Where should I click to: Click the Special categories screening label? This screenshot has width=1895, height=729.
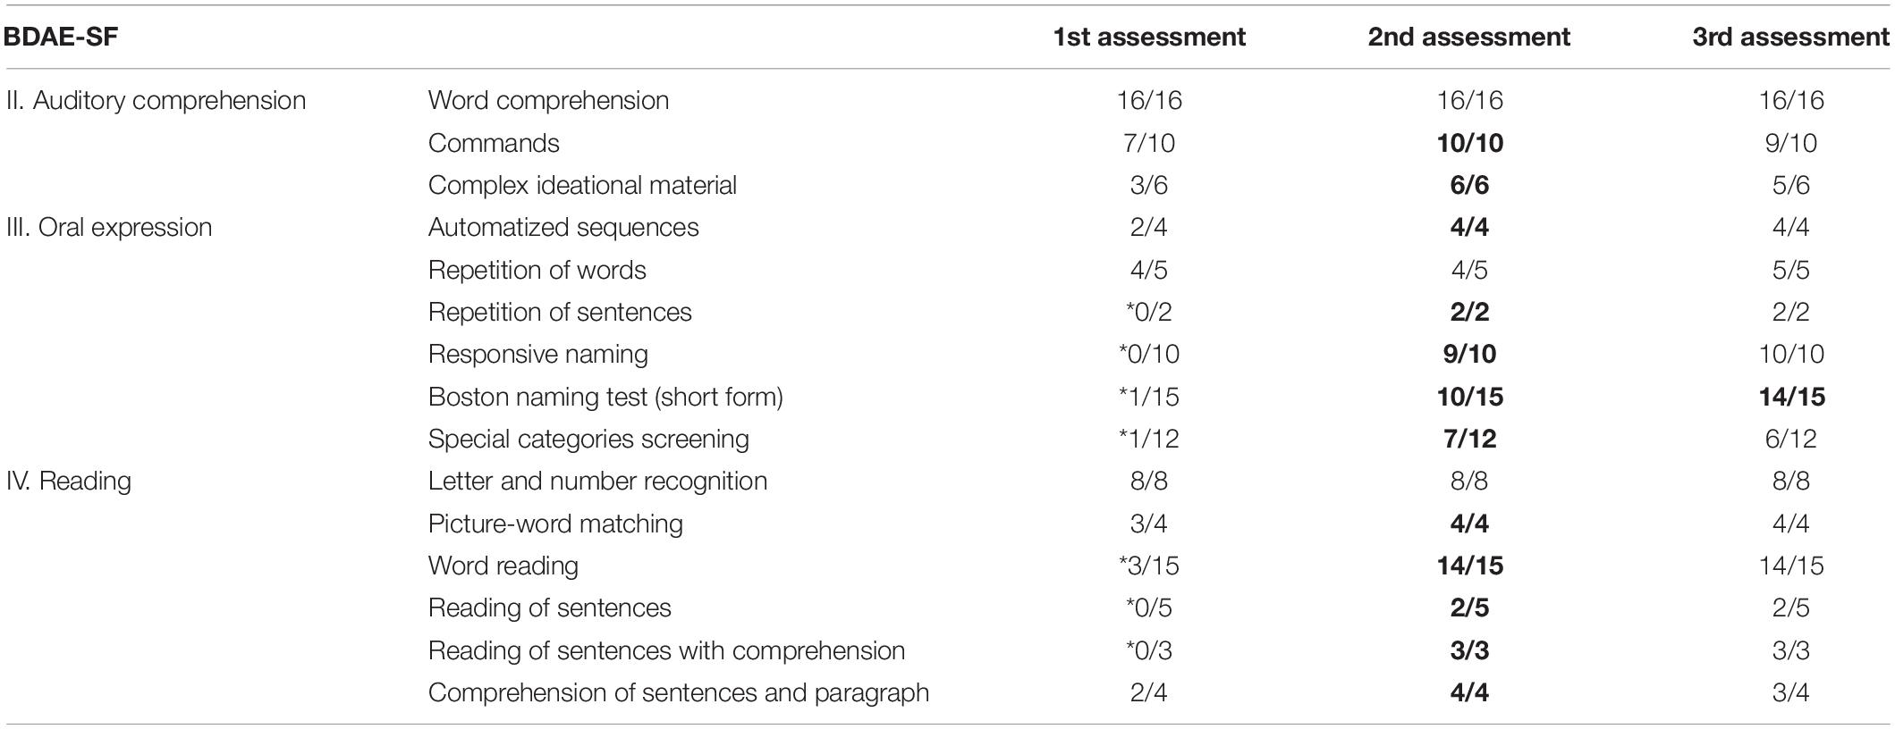tap(588, 439)
